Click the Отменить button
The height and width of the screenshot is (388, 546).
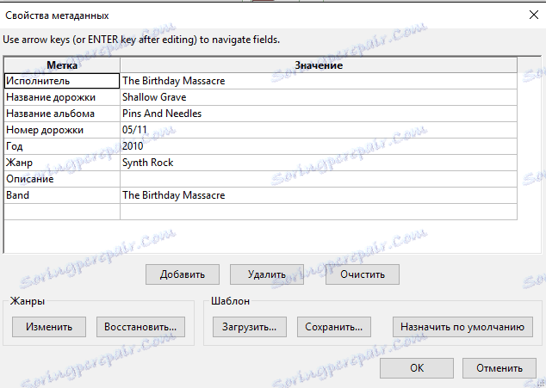[x=499, y=368]
